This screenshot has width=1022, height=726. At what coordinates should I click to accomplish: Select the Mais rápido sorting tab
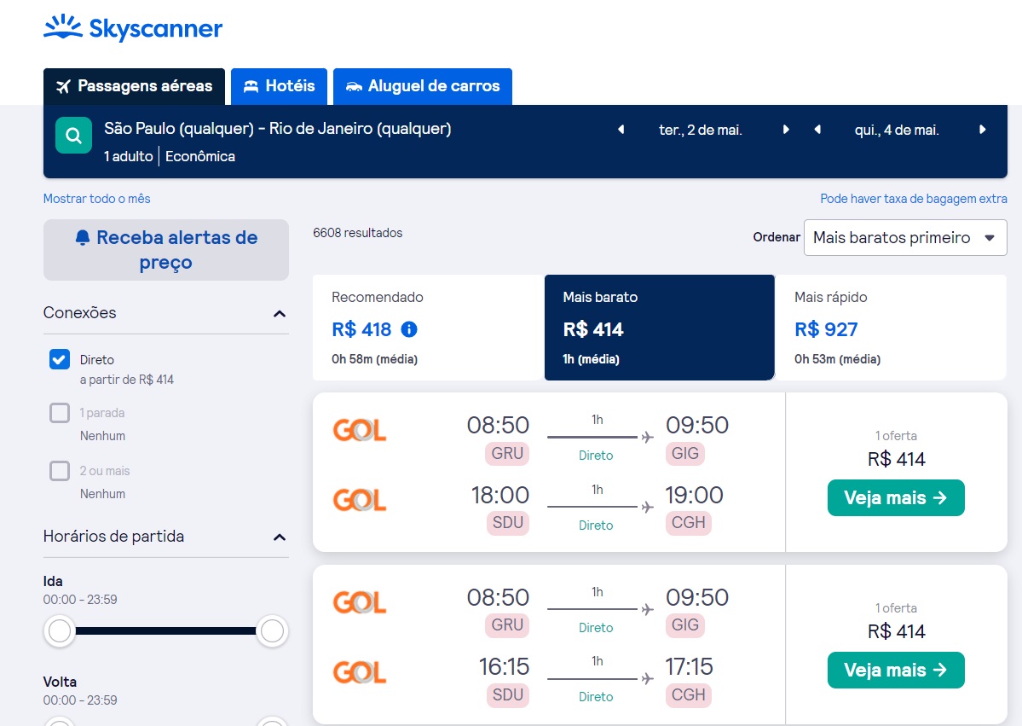(890, 328)
